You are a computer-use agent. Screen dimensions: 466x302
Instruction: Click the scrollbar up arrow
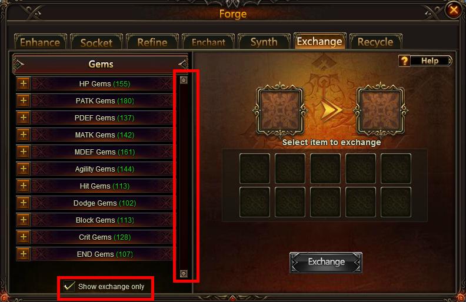pyautogui.click(x=184, y=80)
